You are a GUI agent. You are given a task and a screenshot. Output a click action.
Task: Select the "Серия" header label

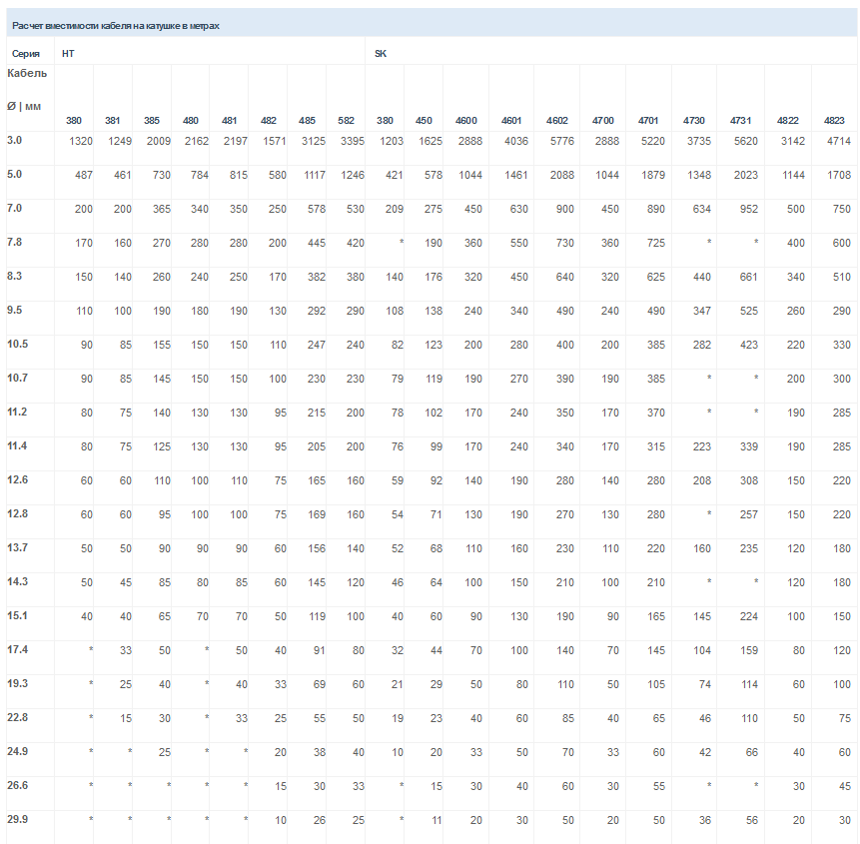tap(26, 54)
